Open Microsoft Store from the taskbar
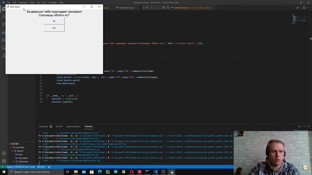312x175 pixels. [92, 172]
